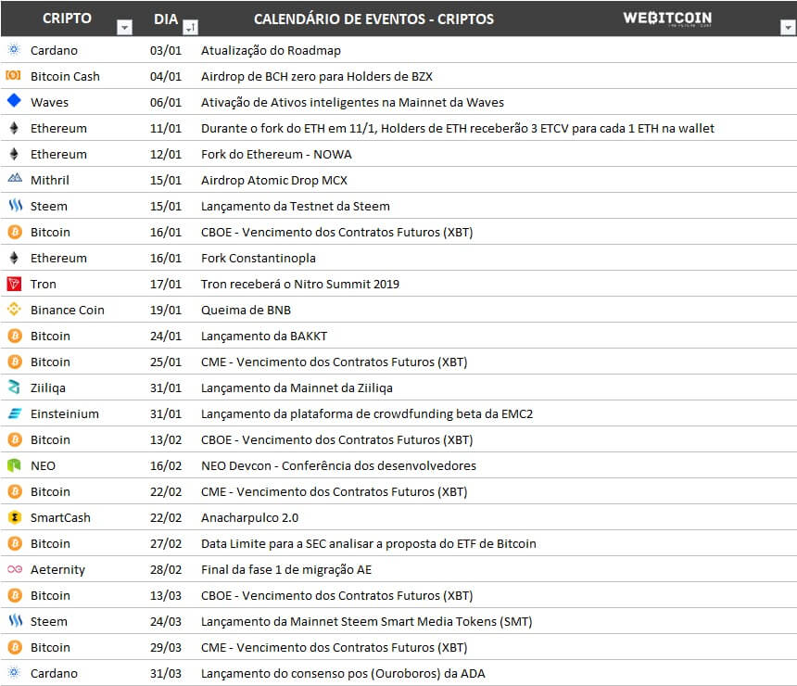Image resolution: width=797 pixels, height=686 pixels.
Task: Select the Lançamento da Mainnet da Zilliqa cell
Action: (x=297, y=387)
